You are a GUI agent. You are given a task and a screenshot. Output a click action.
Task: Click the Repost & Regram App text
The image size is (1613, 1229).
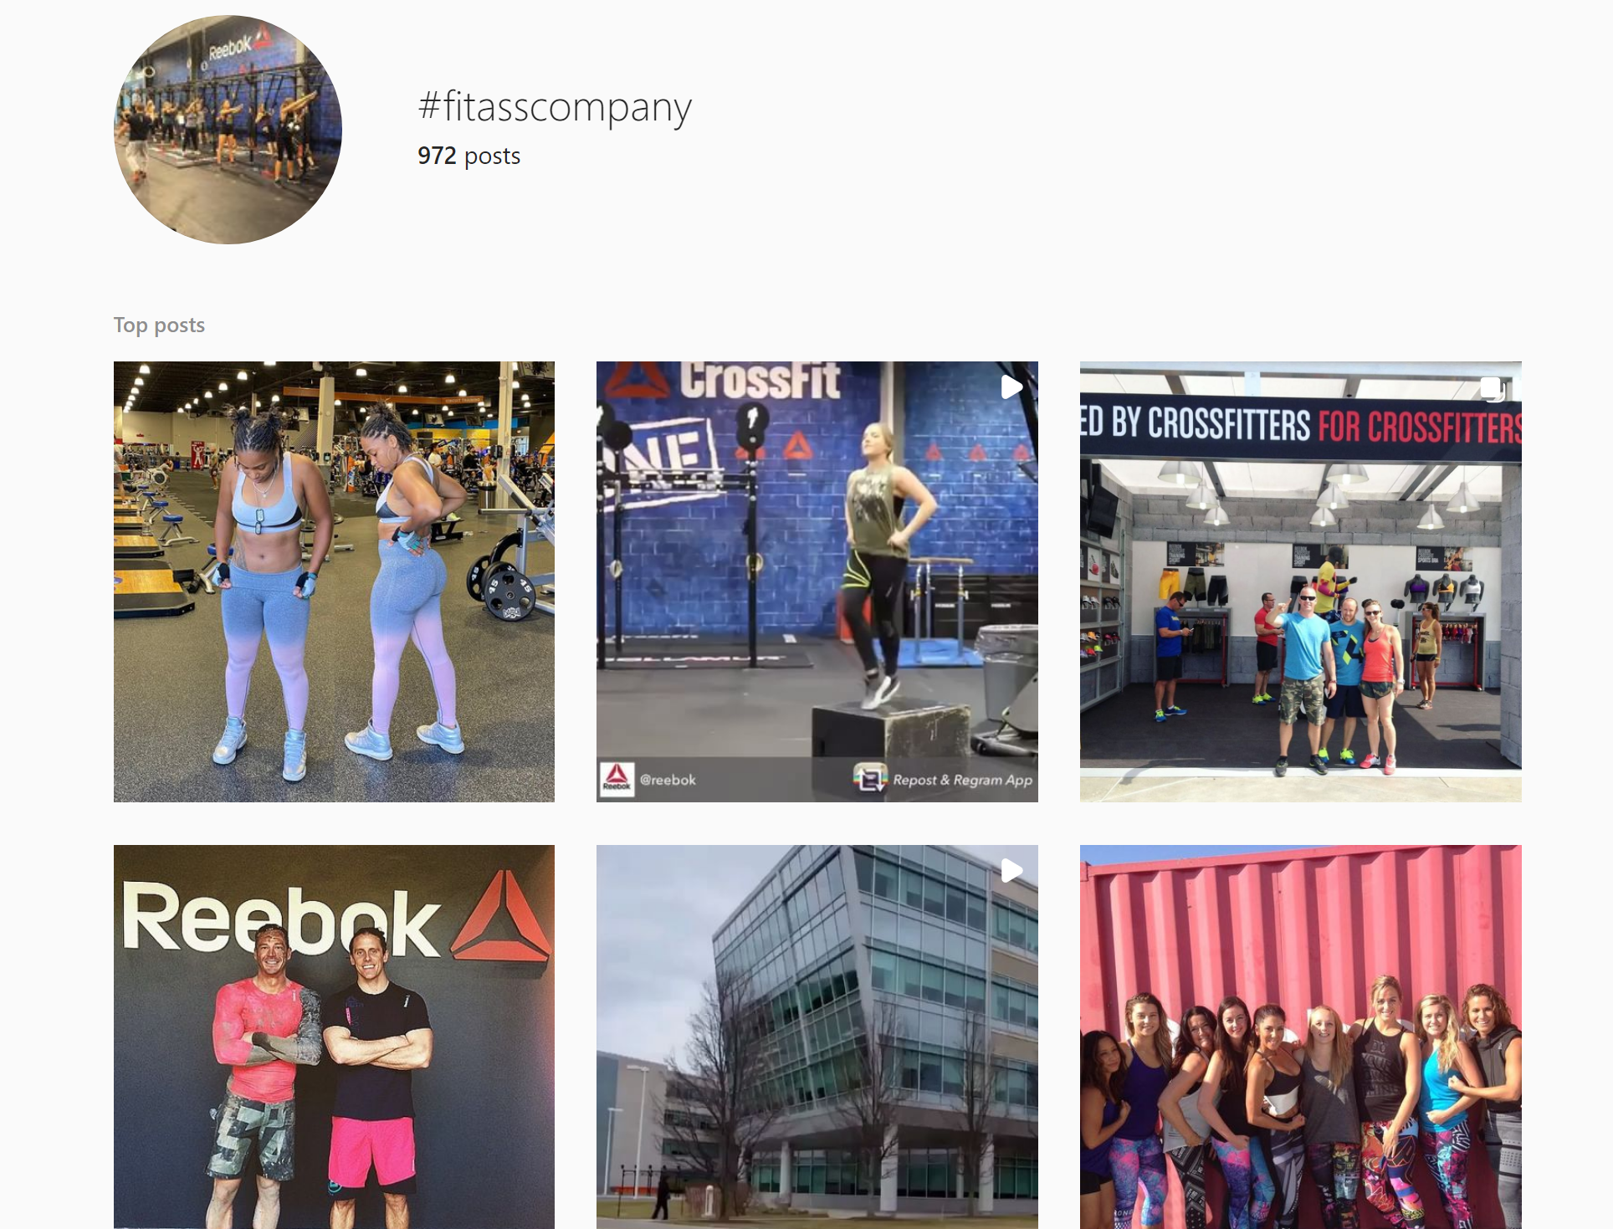point(963,780)
